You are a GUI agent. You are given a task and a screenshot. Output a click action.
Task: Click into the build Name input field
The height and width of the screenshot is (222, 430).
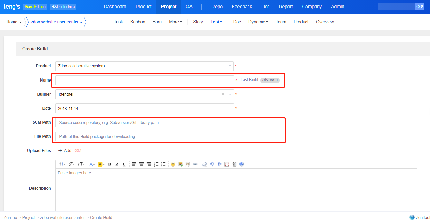(x=144, y=81)
